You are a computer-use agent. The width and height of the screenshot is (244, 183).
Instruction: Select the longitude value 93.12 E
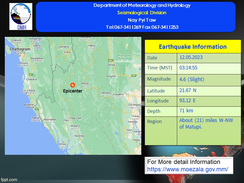click(187, 100)
